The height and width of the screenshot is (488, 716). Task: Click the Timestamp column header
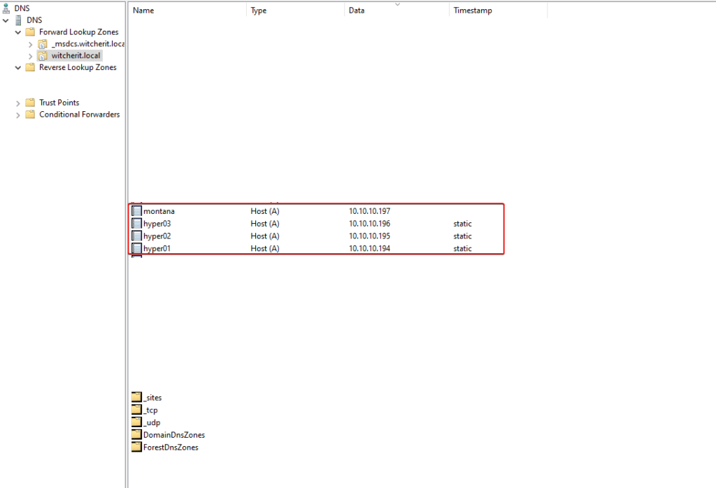[x=472, y=10]
